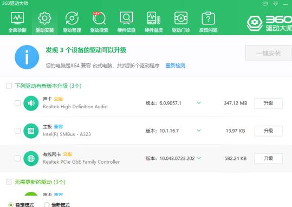Open 硬件温度 hardware temperature icon
The height and width of the screenshot is (207, 292).
pyautogui.click(x=154, y=18)
